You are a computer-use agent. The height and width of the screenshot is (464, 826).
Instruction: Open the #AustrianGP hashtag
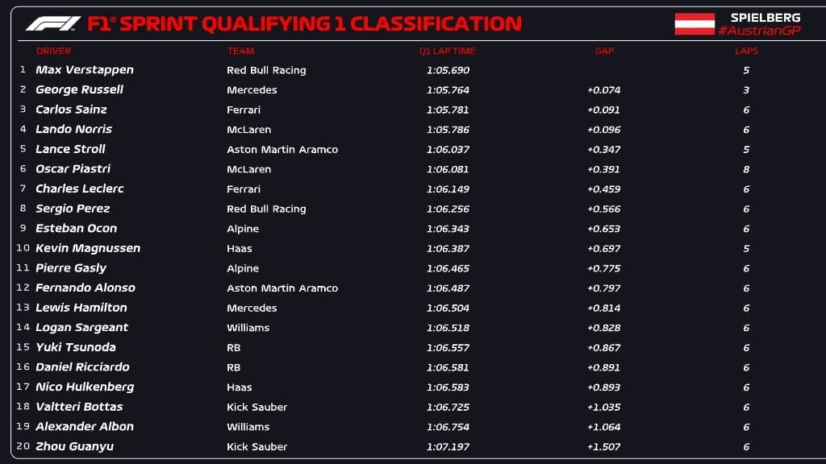[759, 31]
